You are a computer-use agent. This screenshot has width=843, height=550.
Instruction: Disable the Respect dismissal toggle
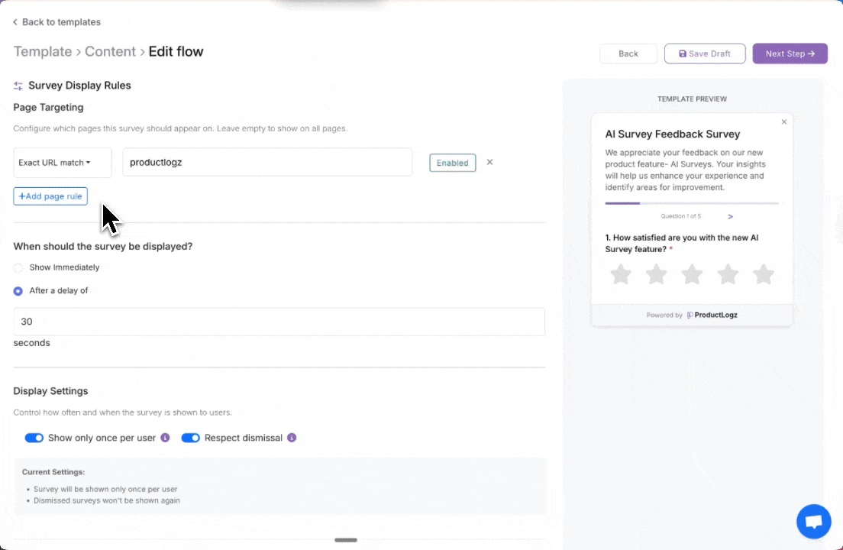191,438
